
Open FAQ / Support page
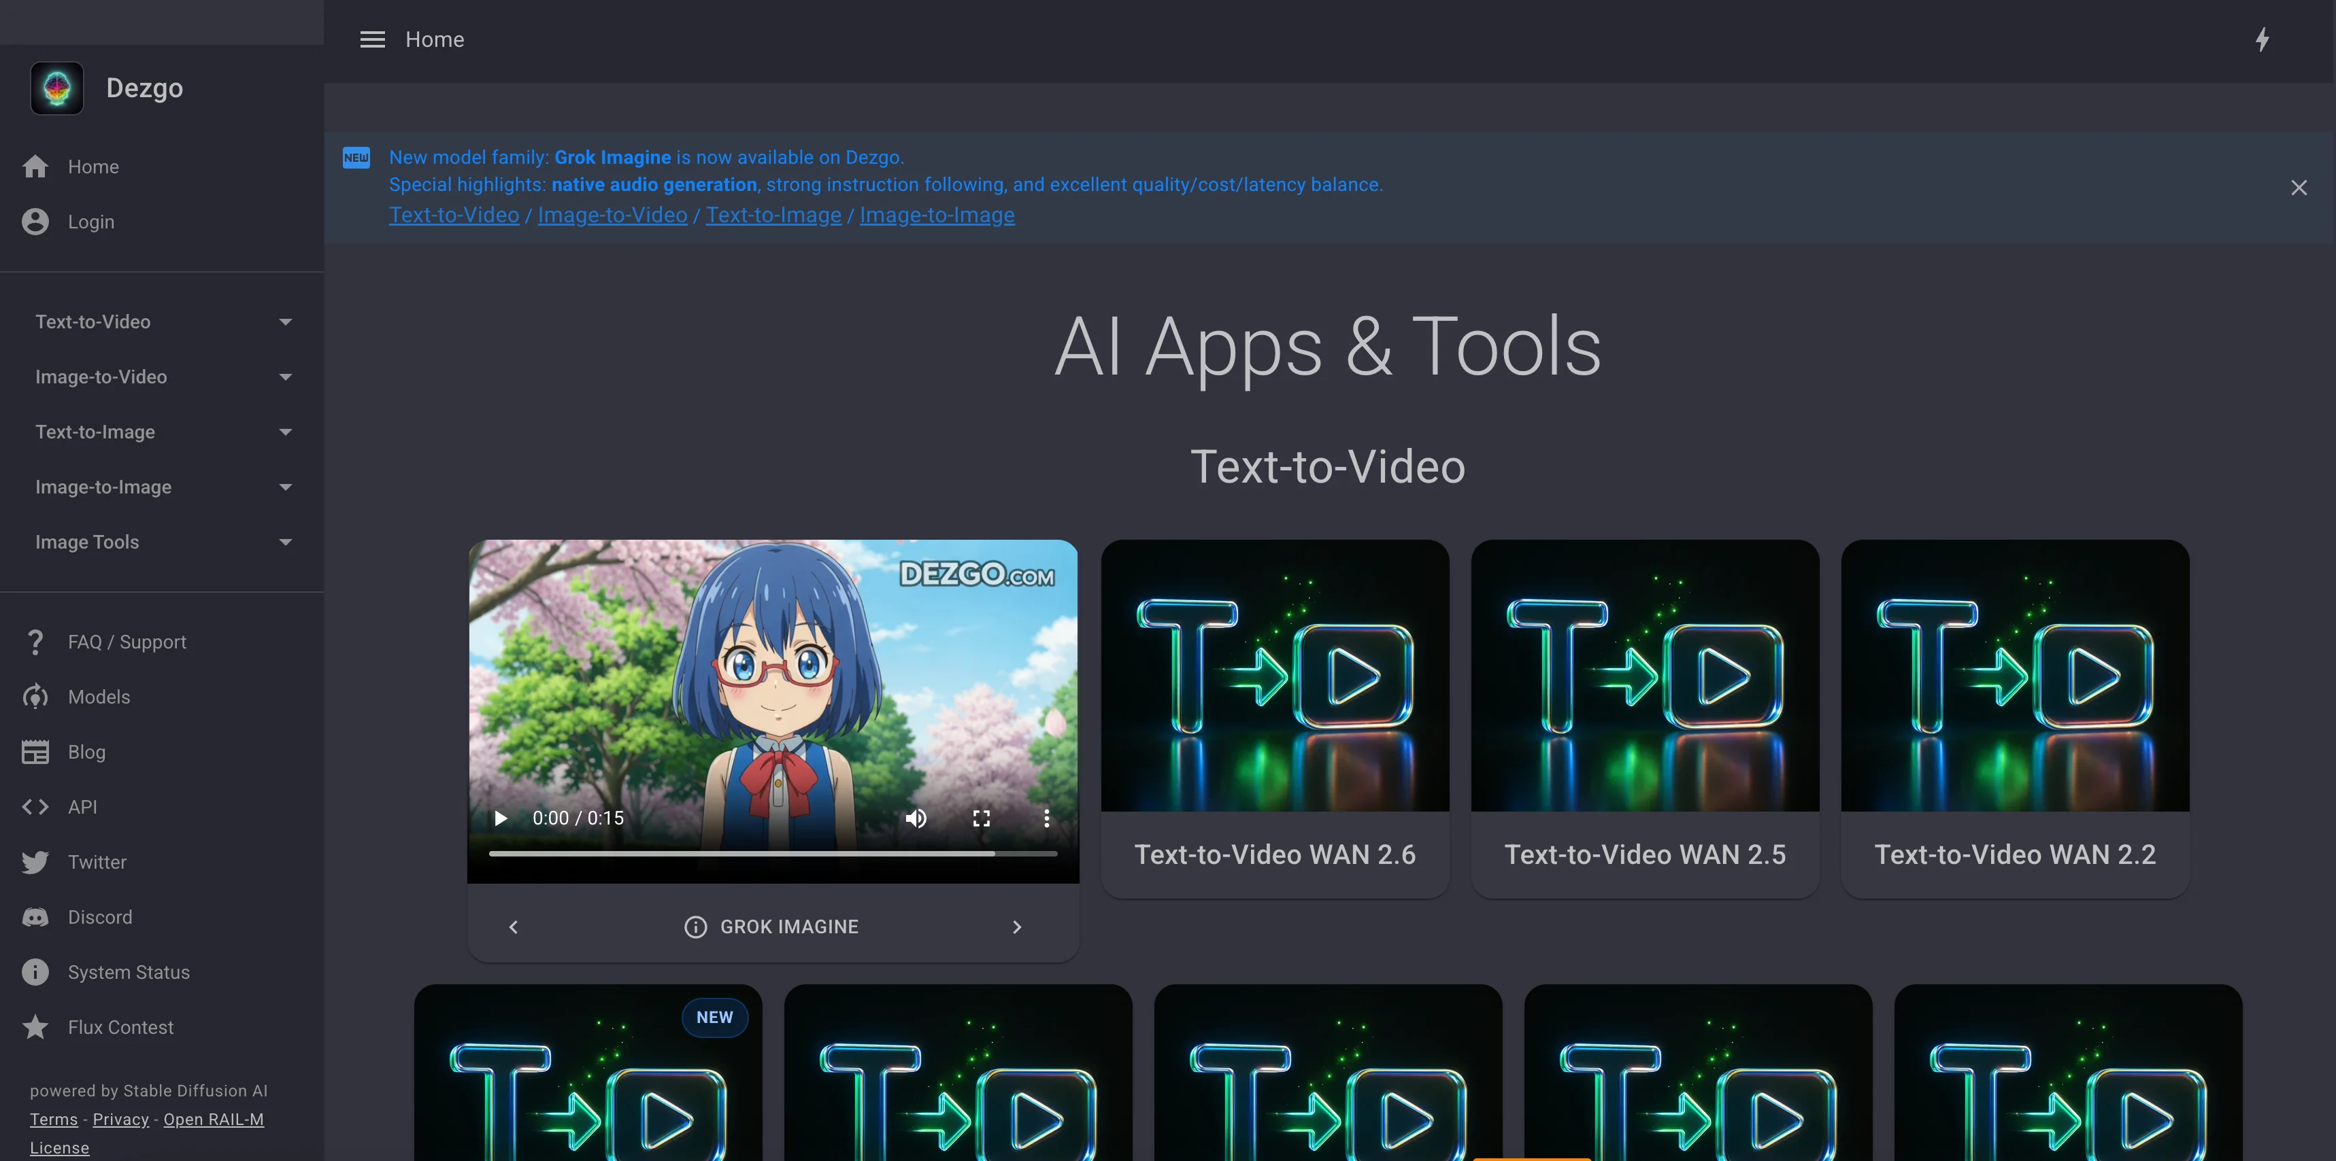(163, 642)
